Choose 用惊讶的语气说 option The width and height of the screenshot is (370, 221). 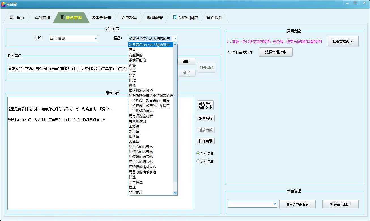(151, 157)
